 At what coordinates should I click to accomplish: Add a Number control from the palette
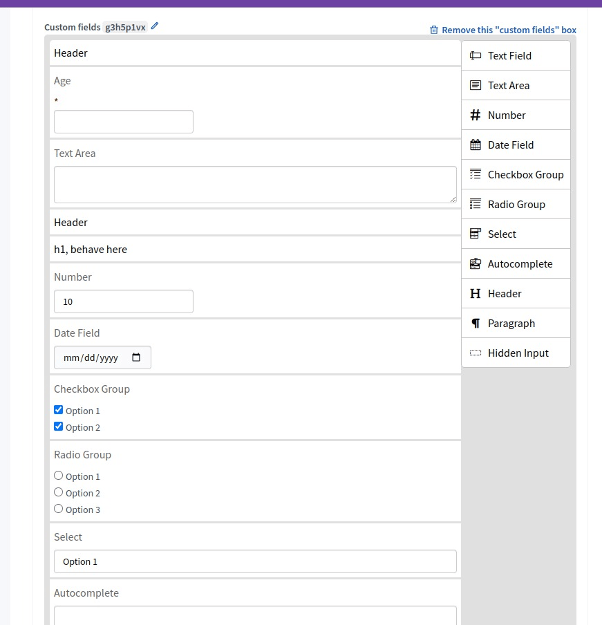coord(516,115)
